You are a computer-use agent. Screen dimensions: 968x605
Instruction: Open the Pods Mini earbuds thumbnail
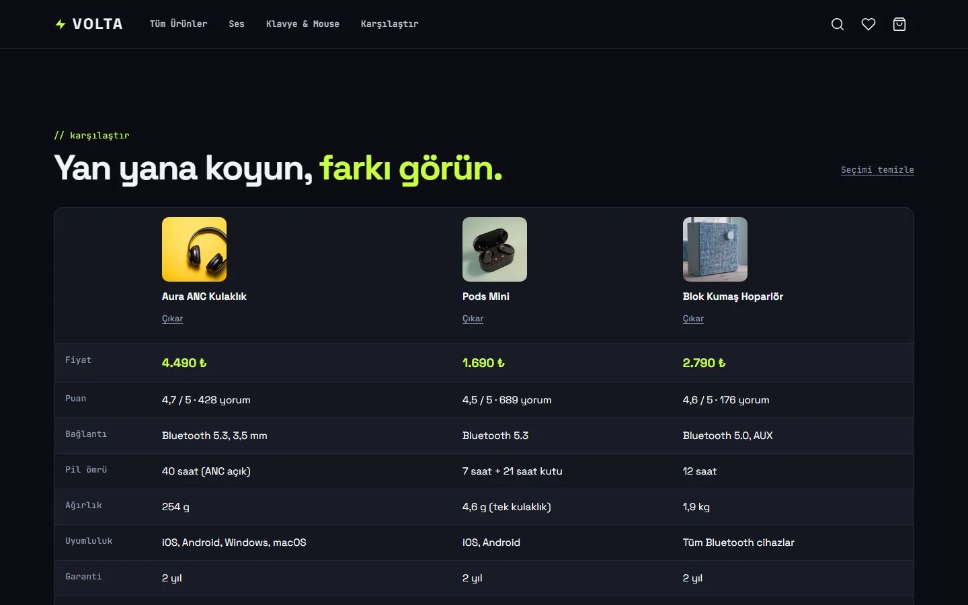[x=495, y=249]
